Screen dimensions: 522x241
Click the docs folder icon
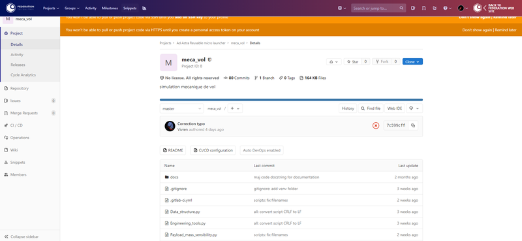click(x=167, y=177)
